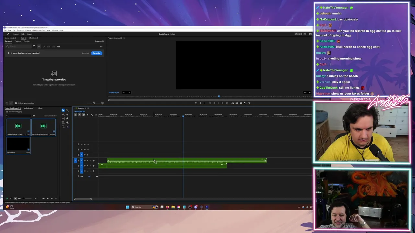
Task: Open the Fit zoom level dropdown
Action: 126,93
